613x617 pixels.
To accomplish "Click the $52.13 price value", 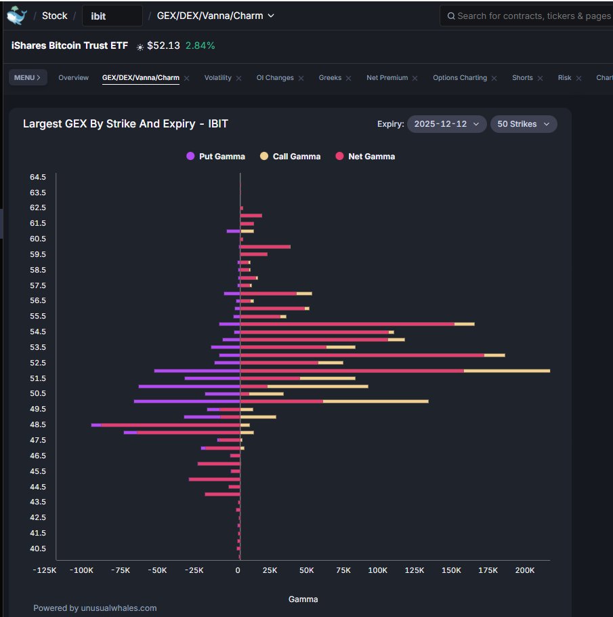I will click(163, 45).
